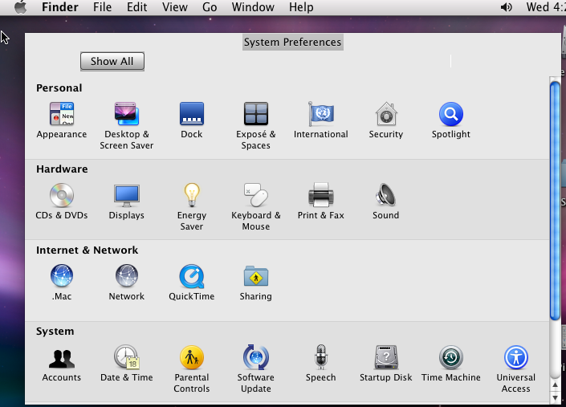The width and height of the screenshot is (566, 407).
Task: Open Universal Access preferences
Action: click(x=516, y=369)
